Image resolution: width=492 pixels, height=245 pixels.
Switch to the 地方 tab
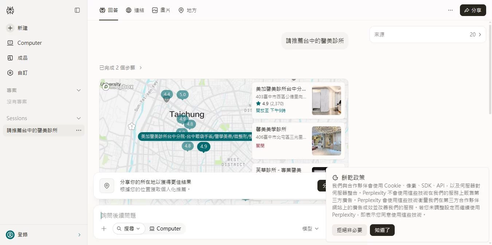pos(187,10)
